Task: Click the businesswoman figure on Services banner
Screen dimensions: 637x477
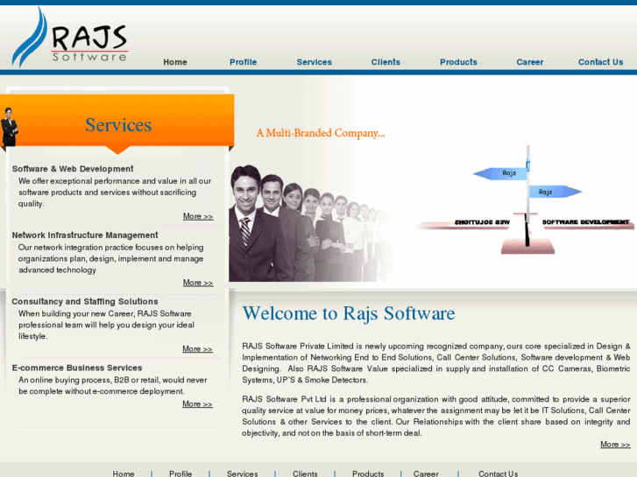Action: point(10,127)
